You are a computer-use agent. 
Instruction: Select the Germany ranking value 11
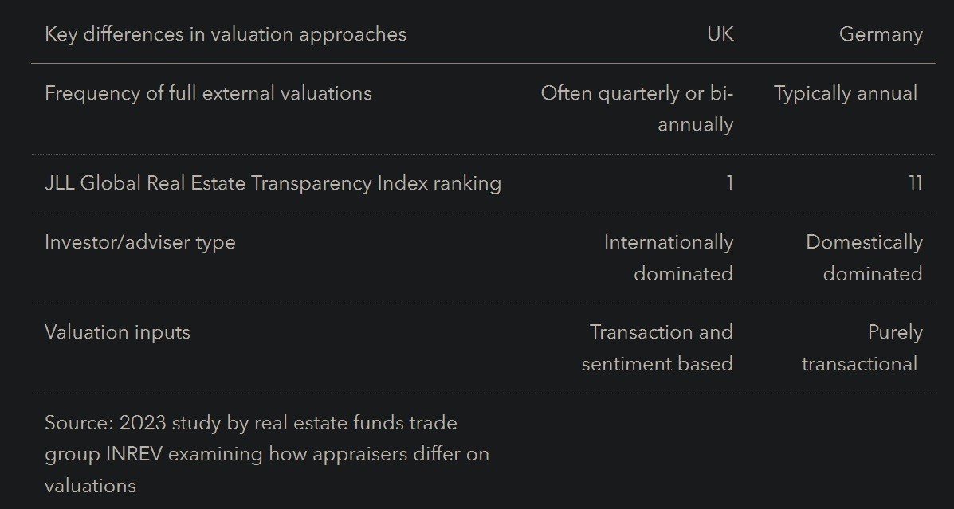click(915, 183)
